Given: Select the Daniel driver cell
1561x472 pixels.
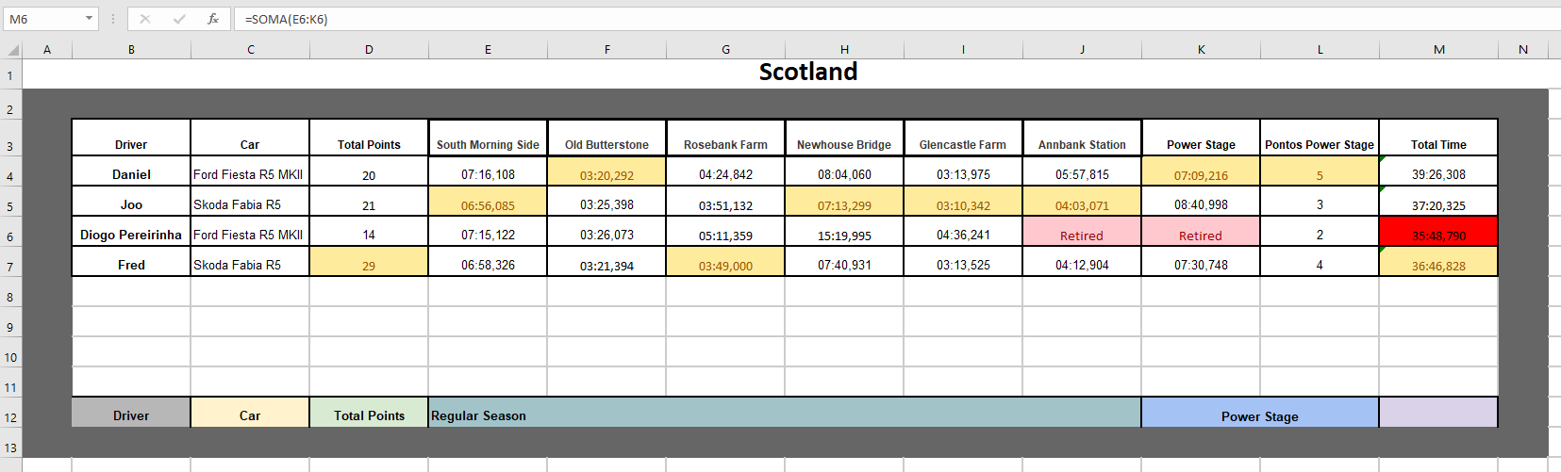Looking at the screenshot, I should (x=131, y=171).
